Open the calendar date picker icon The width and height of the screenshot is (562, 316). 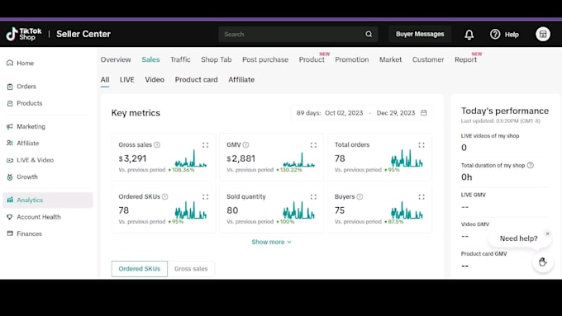(424, 113)
